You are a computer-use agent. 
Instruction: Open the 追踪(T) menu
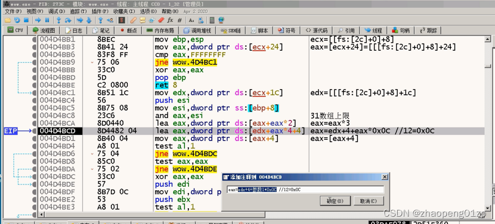[x=78, y=11]
